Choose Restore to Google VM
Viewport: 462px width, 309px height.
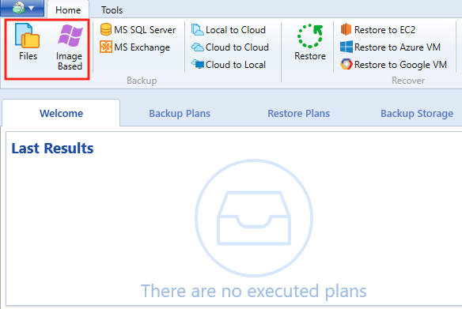(394, 65)
